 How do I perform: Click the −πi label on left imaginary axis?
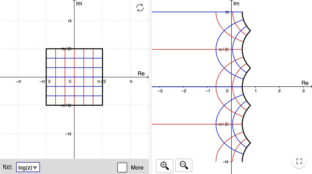[69, 134]
